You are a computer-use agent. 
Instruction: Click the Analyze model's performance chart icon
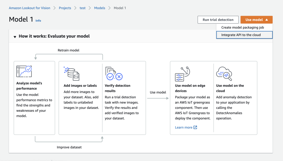coord(24,72)
